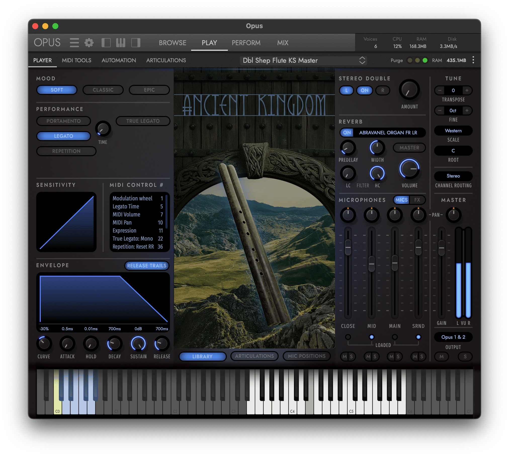
Task: Open the MIDI Tools tab
Action: pos(76,60)
